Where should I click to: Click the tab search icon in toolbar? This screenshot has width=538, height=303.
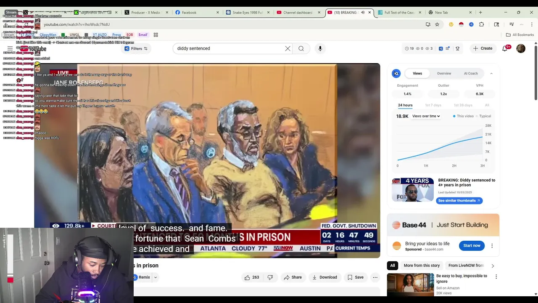[x=496, y=24]
